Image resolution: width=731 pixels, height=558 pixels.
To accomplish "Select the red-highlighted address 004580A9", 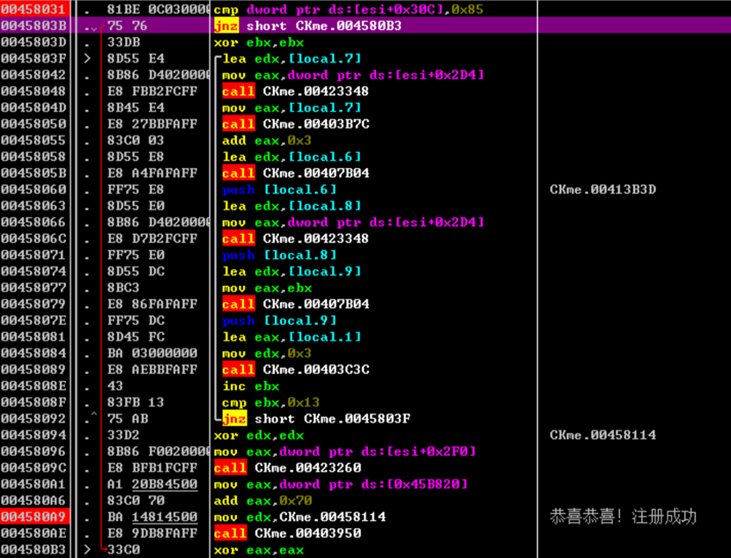I will pos(33,517).
